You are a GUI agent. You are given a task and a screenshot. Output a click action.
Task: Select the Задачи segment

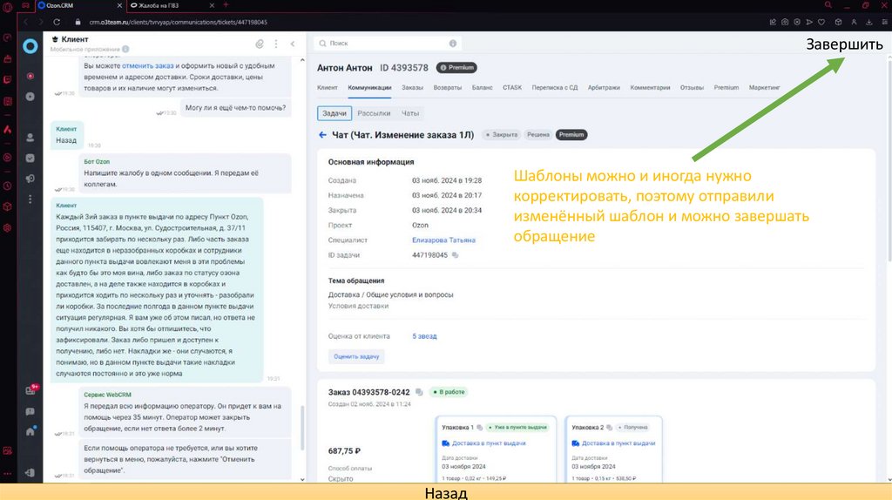coord(334,113)
